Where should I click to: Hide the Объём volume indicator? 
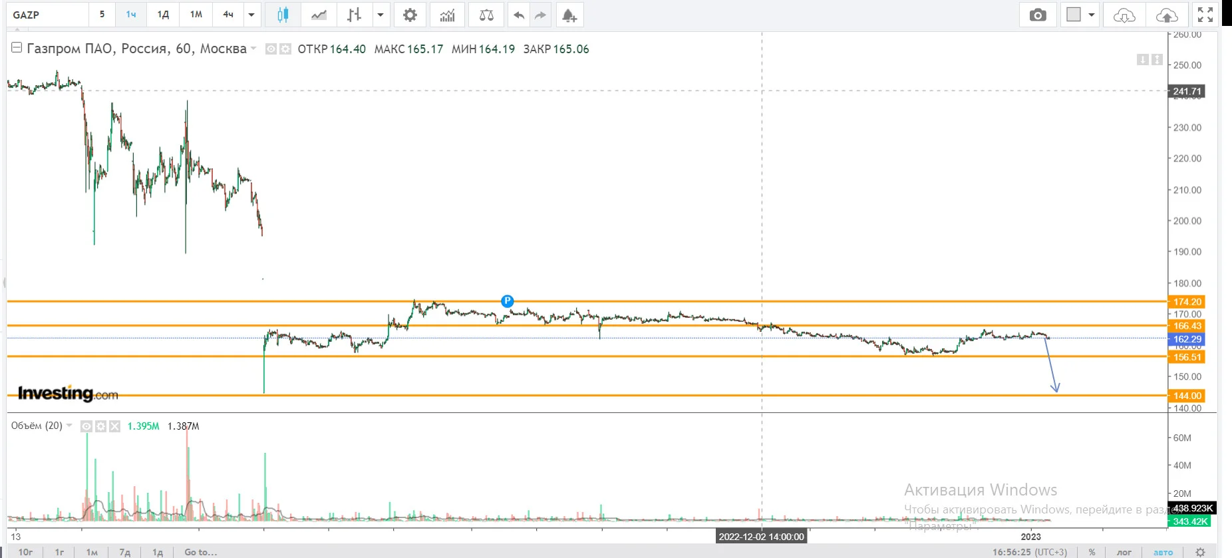point(86,426)
